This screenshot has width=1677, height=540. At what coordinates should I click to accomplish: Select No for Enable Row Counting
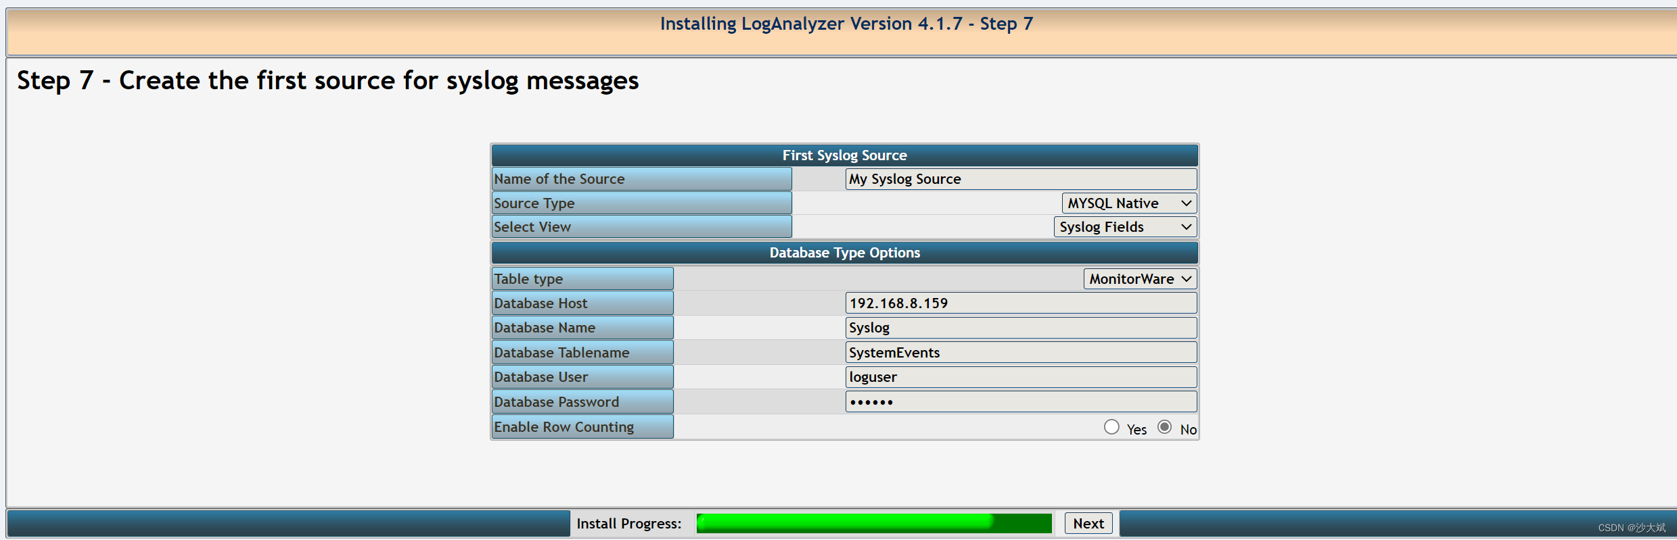coord(1164,427)
